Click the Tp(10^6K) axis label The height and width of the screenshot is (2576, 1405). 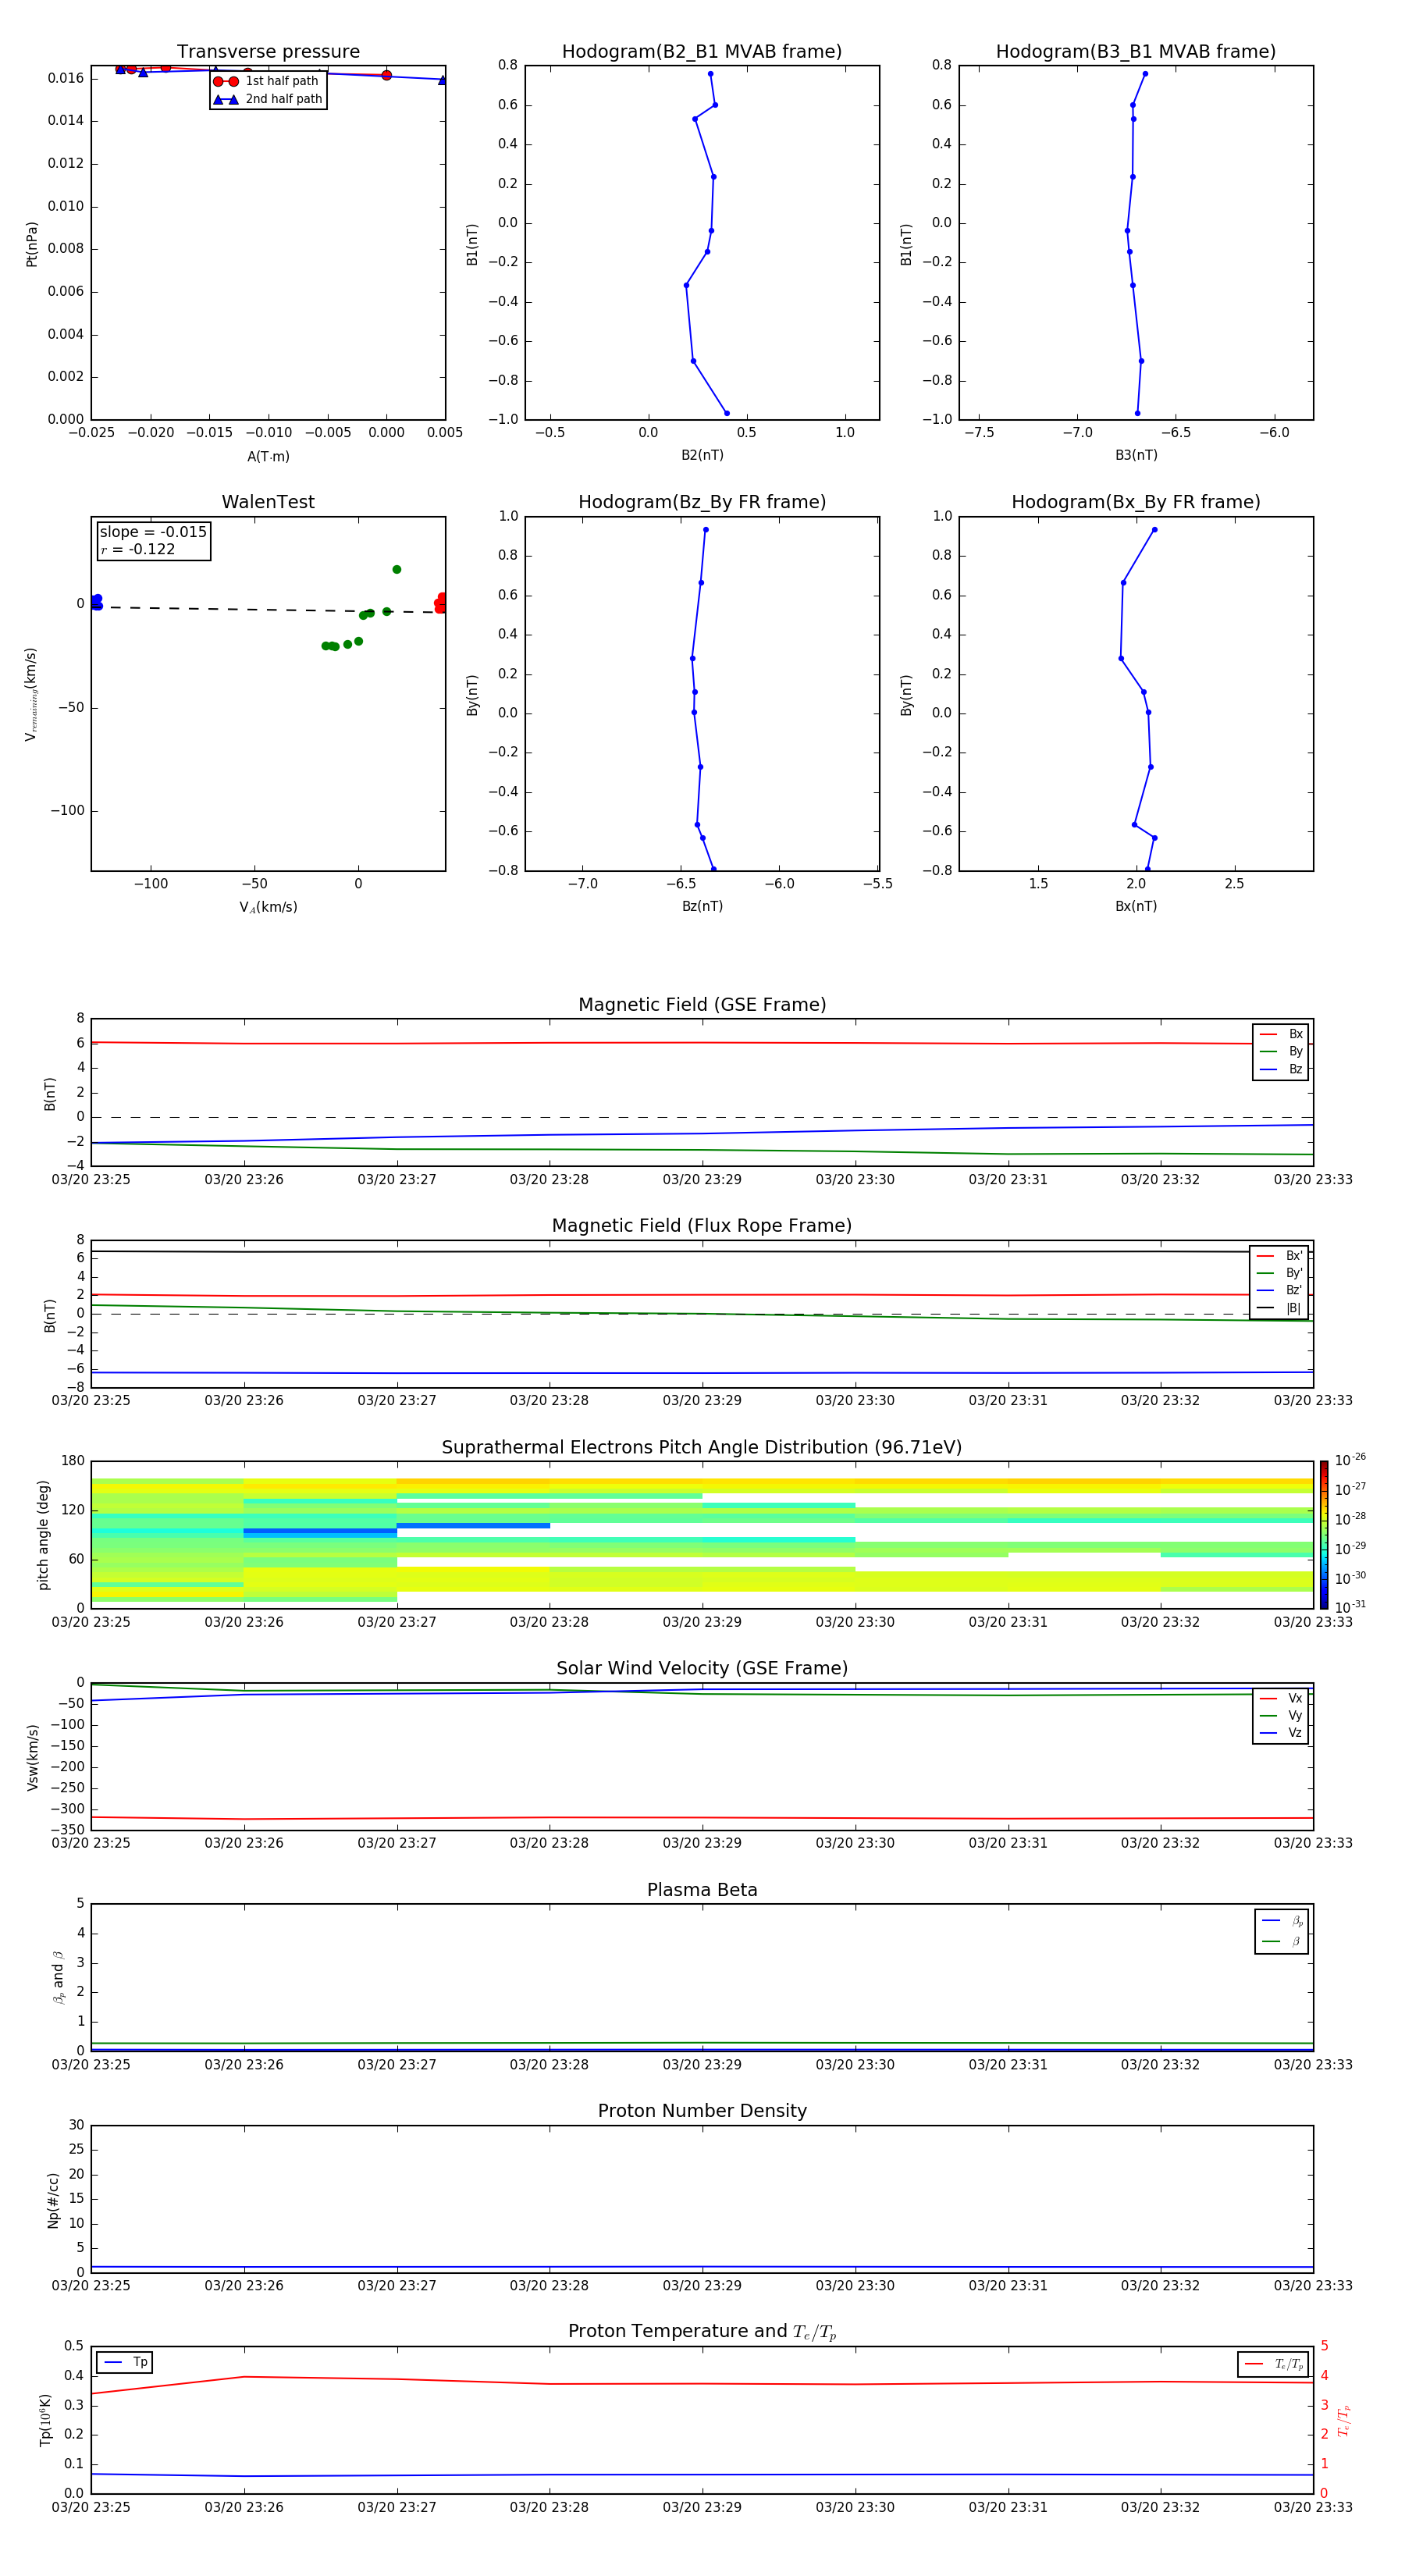point(45,2420)
